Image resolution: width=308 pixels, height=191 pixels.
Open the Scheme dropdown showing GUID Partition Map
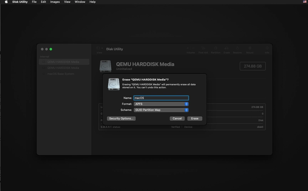point(161,110)
